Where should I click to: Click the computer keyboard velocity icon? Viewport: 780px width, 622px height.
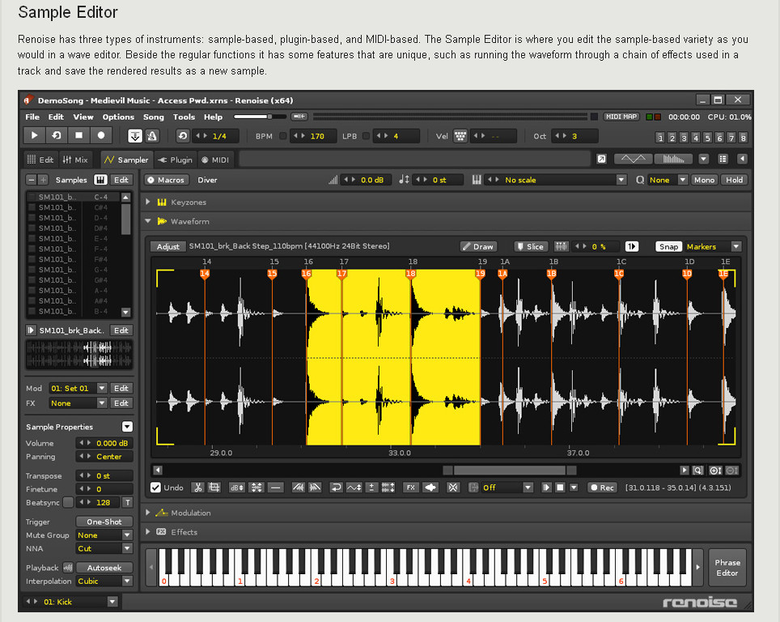point(460,136)
